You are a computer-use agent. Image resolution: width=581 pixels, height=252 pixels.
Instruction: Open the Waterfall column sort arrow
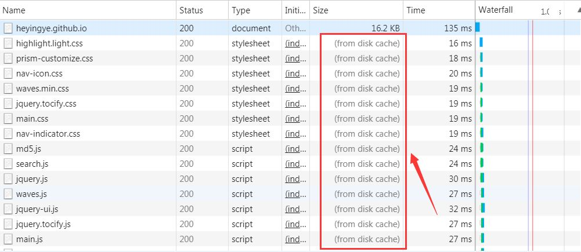coord(579,11)
